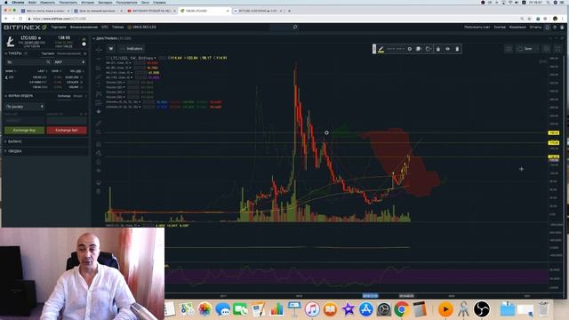
Task: Select the patterns drawing tool
Action: pos(99,94)
